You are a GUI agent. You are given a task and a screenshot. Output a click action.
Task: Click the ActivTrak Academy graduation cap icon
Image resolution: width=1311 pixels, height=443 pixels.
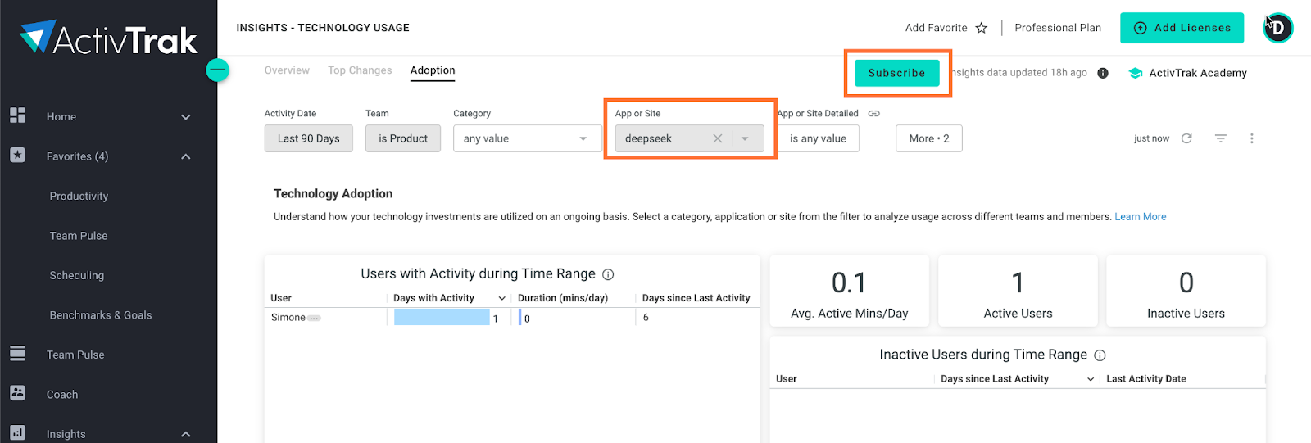[x=1136, y=73]
